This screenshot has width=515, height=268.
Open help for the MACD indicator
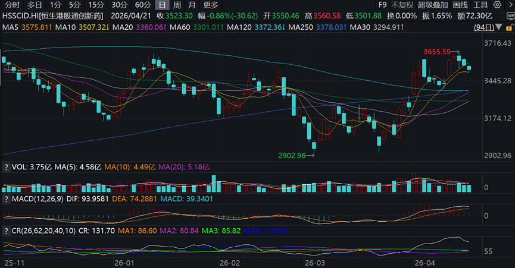pyautogui.click(x=6, y=199)
